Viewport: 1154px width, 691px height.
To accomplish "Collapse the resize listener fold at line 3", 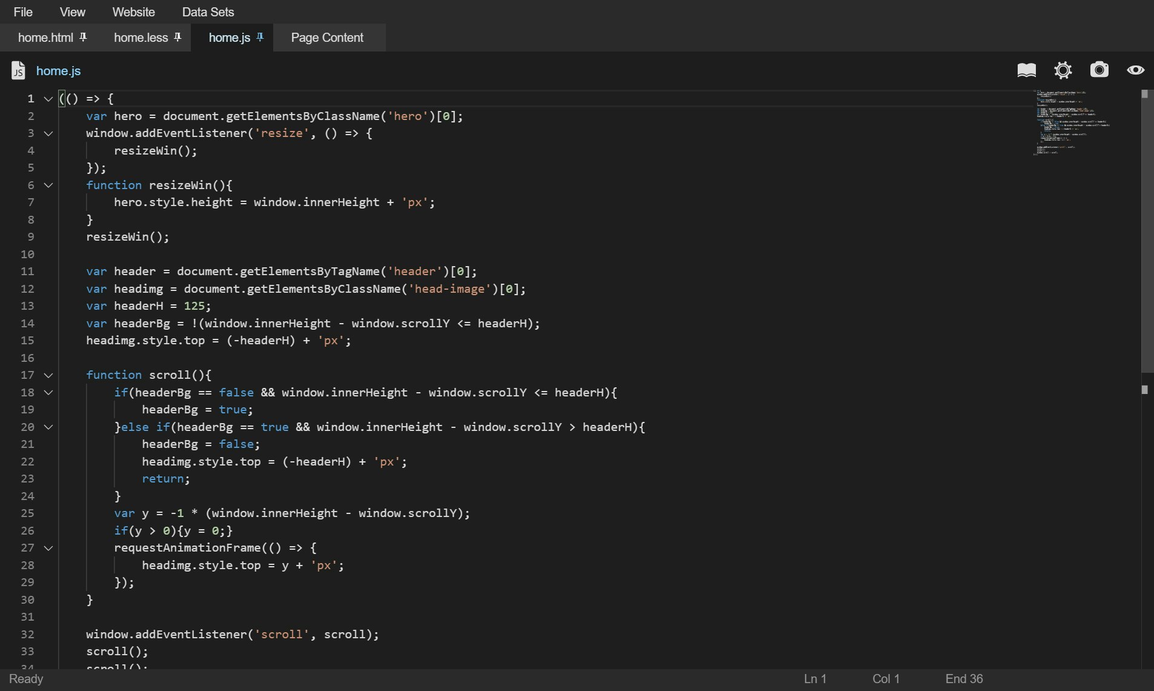I will pyautogui.click(x=48, y=133).
